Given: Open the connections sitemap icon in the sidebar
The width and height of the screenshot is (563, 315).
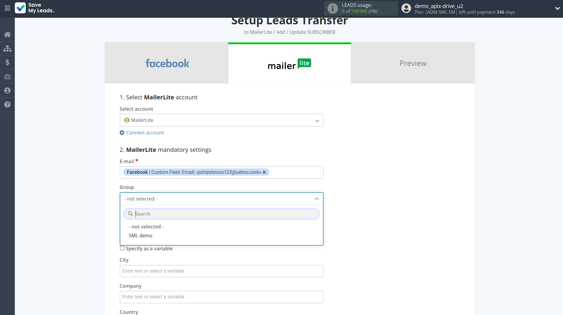Looking at the screenshot, I should point(7,48).
